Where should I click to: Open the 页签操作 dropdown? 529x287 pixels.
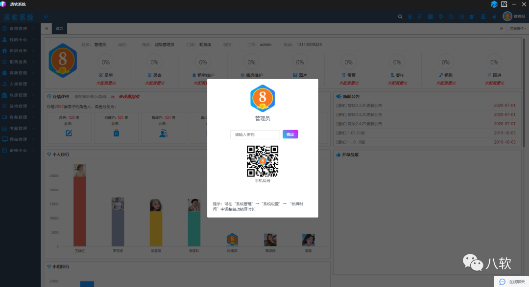coord(518,29)
